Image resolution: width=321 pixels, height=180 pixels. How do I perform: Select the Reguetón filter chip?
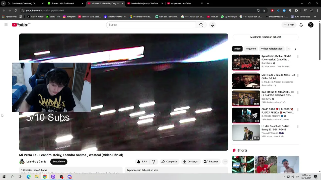tap(251, 49)
